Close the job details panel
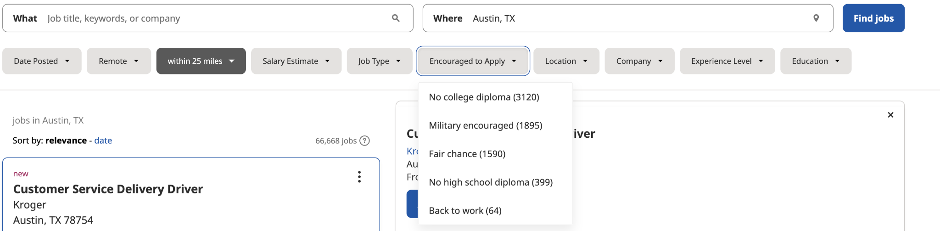 pos(890,115)
